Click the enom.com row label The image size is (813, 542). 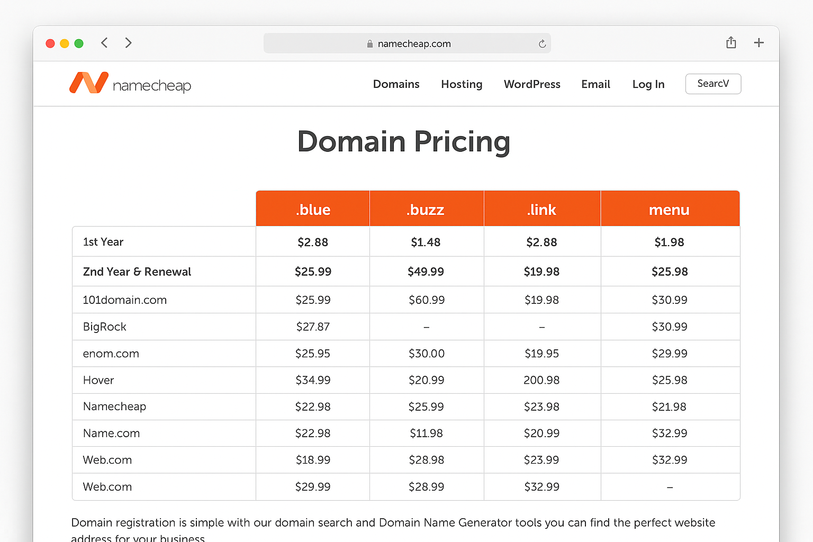click(x=111, y=354)
